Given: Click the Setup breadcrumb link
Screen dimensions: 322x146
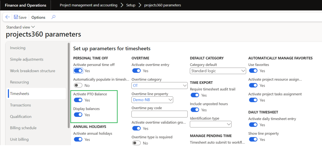Looking at the screenshot, I should 130,5.
